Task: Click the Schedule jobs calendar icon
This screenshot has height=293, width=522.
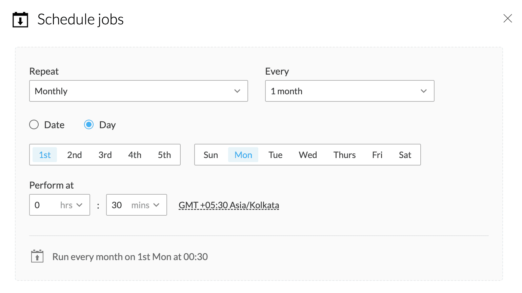Action: 20,20
